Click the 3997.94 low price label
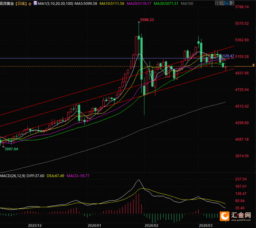 11,149
